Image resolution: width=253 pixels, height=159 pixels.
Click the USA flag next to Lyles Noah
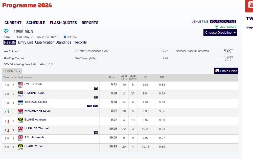pyautogui.click(x=20, y=84)
